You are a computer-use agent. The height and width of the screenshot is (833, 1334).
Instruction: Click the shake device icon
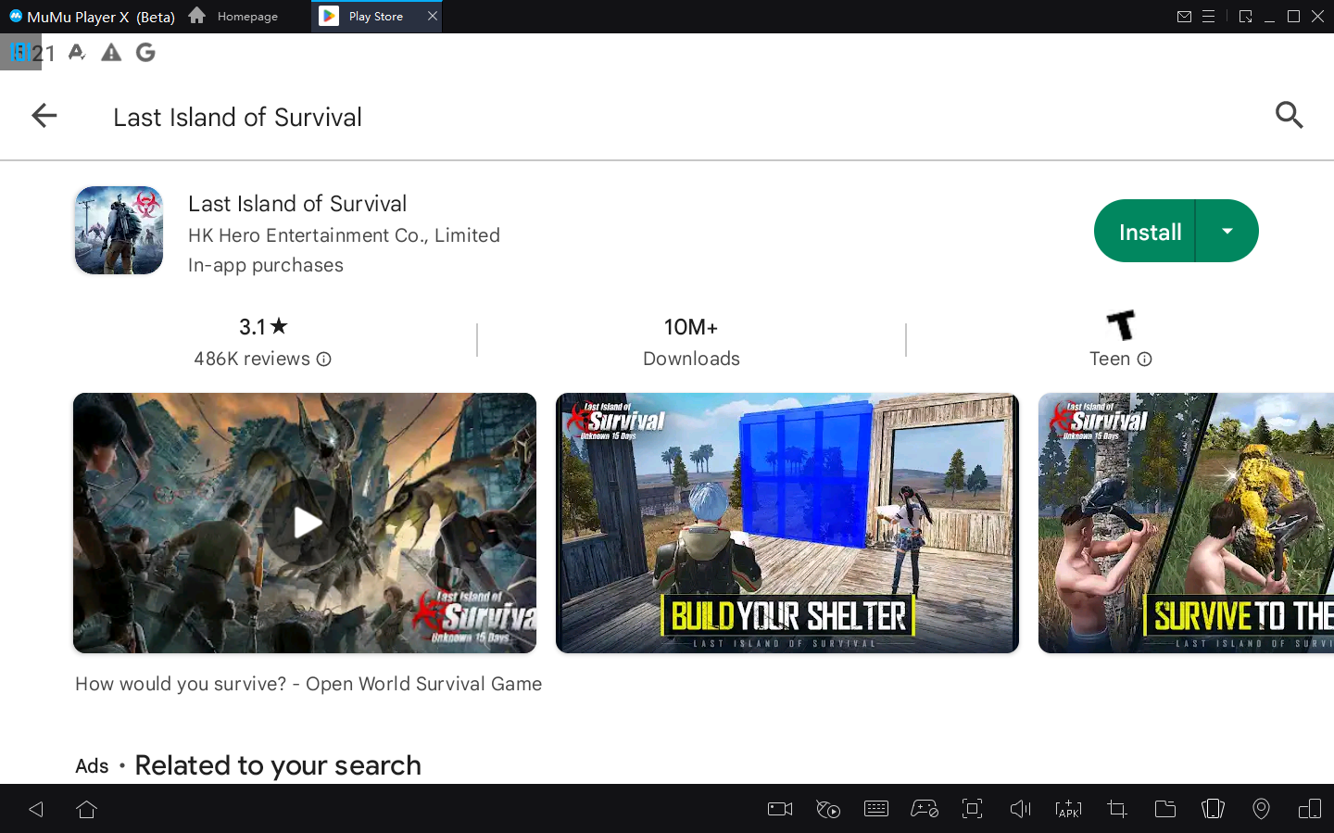pos(1213,809)
